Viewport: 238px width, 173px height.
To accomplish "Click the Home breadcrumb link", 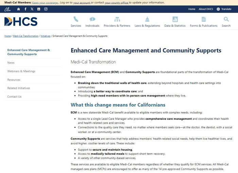I will click(x=7, y=36).
